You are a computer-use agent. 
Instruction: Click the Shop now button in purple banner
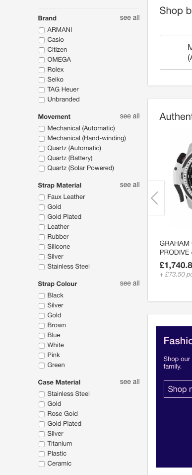pos(178,389)
